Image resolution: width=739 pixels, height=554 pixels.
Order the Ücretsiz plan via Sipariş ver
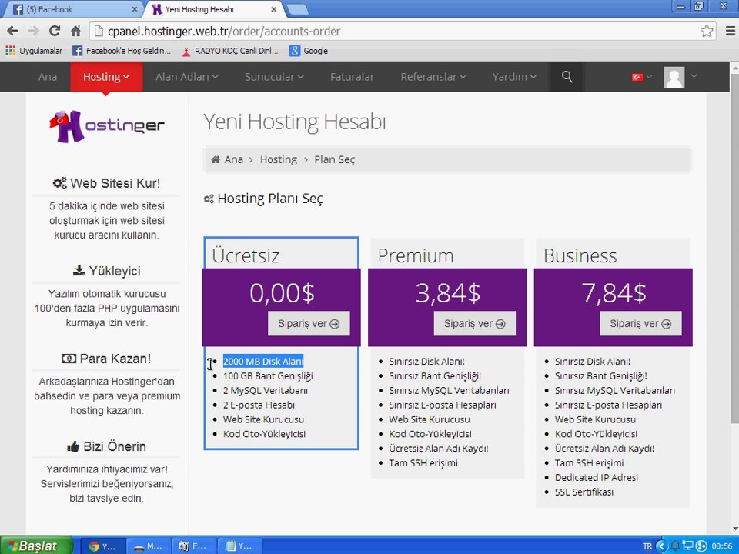(309, 324)
